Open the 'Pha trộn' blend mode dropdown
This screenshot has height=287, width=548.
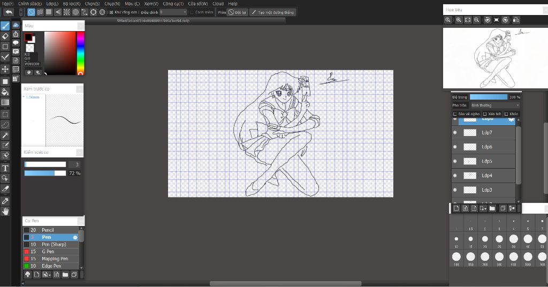[495, 105]
